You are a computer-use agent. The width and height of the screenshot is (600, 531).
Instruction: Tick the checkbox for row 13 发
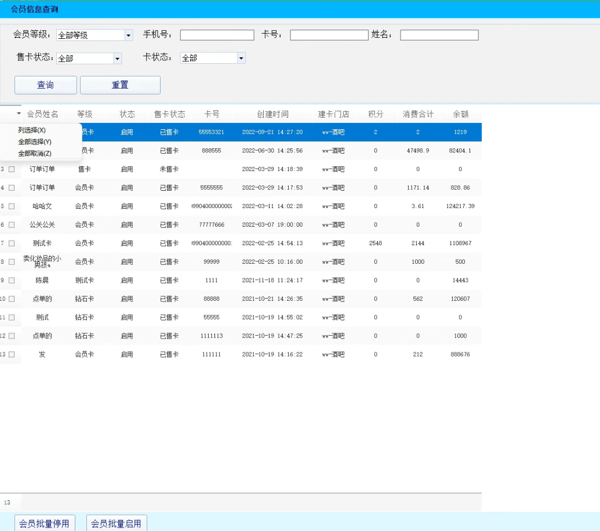(x=12, y=355)
